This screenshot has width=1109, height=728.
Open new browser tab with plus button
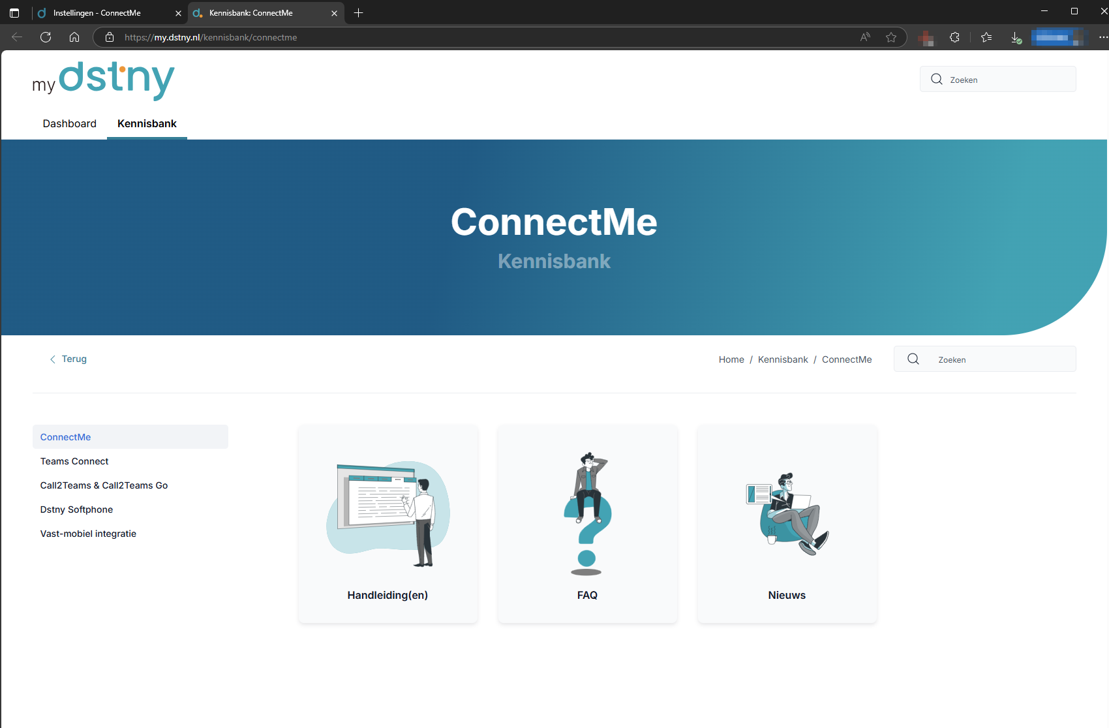358,13
